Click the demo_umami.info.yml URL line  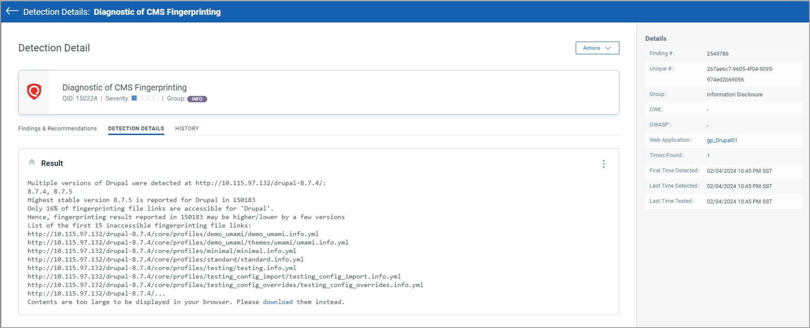[x=173, y=234]
